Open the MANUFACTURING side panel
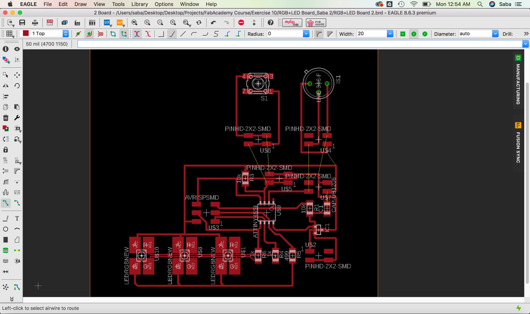 [x=518, y=80]
